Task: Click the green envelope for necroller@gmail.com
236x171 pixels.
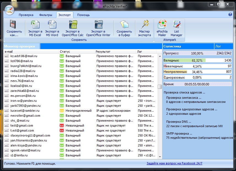Action: tap(62, 116)
